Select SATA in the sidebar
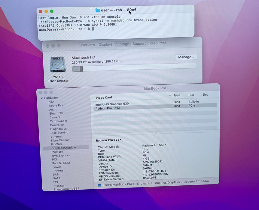 57,178
